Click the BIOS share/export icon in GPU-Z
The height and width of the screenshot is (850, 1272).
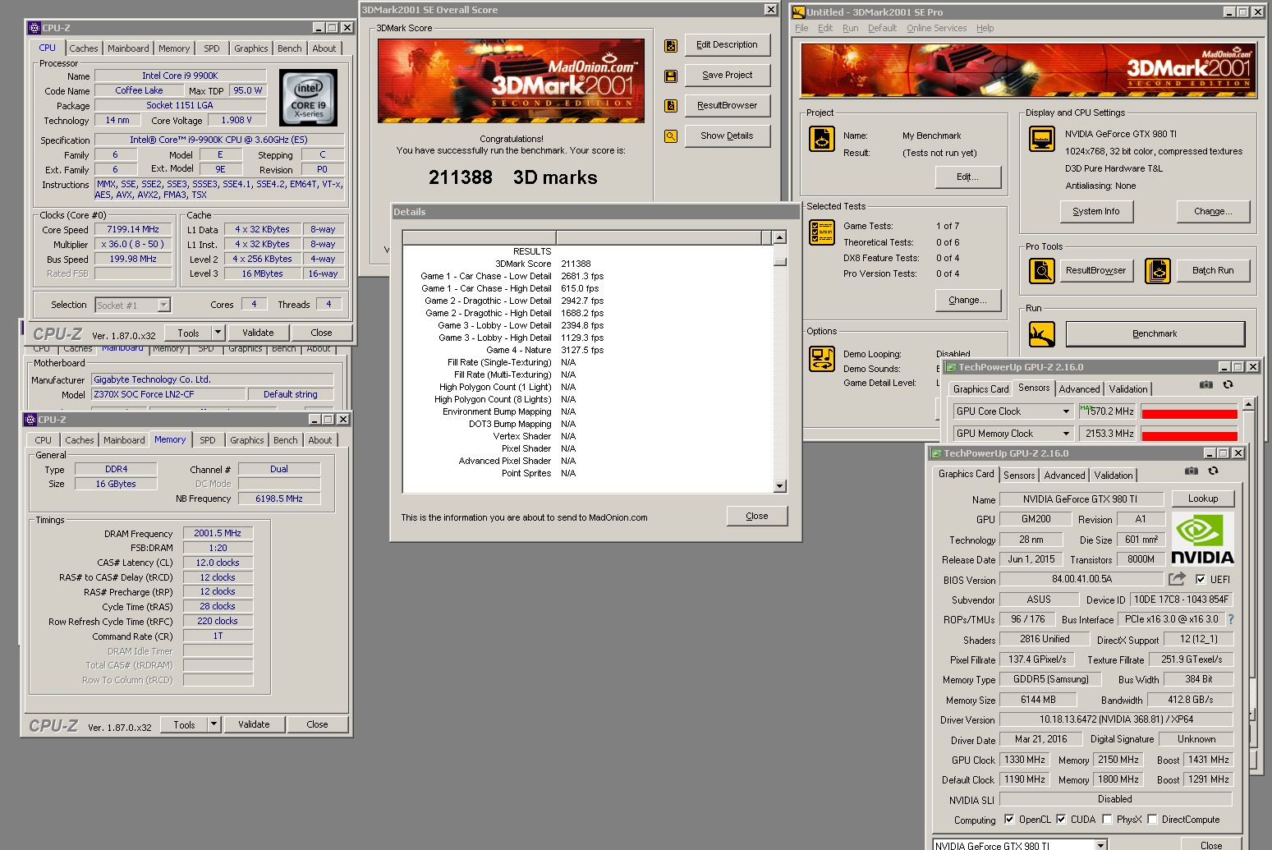click(1177, 579)
